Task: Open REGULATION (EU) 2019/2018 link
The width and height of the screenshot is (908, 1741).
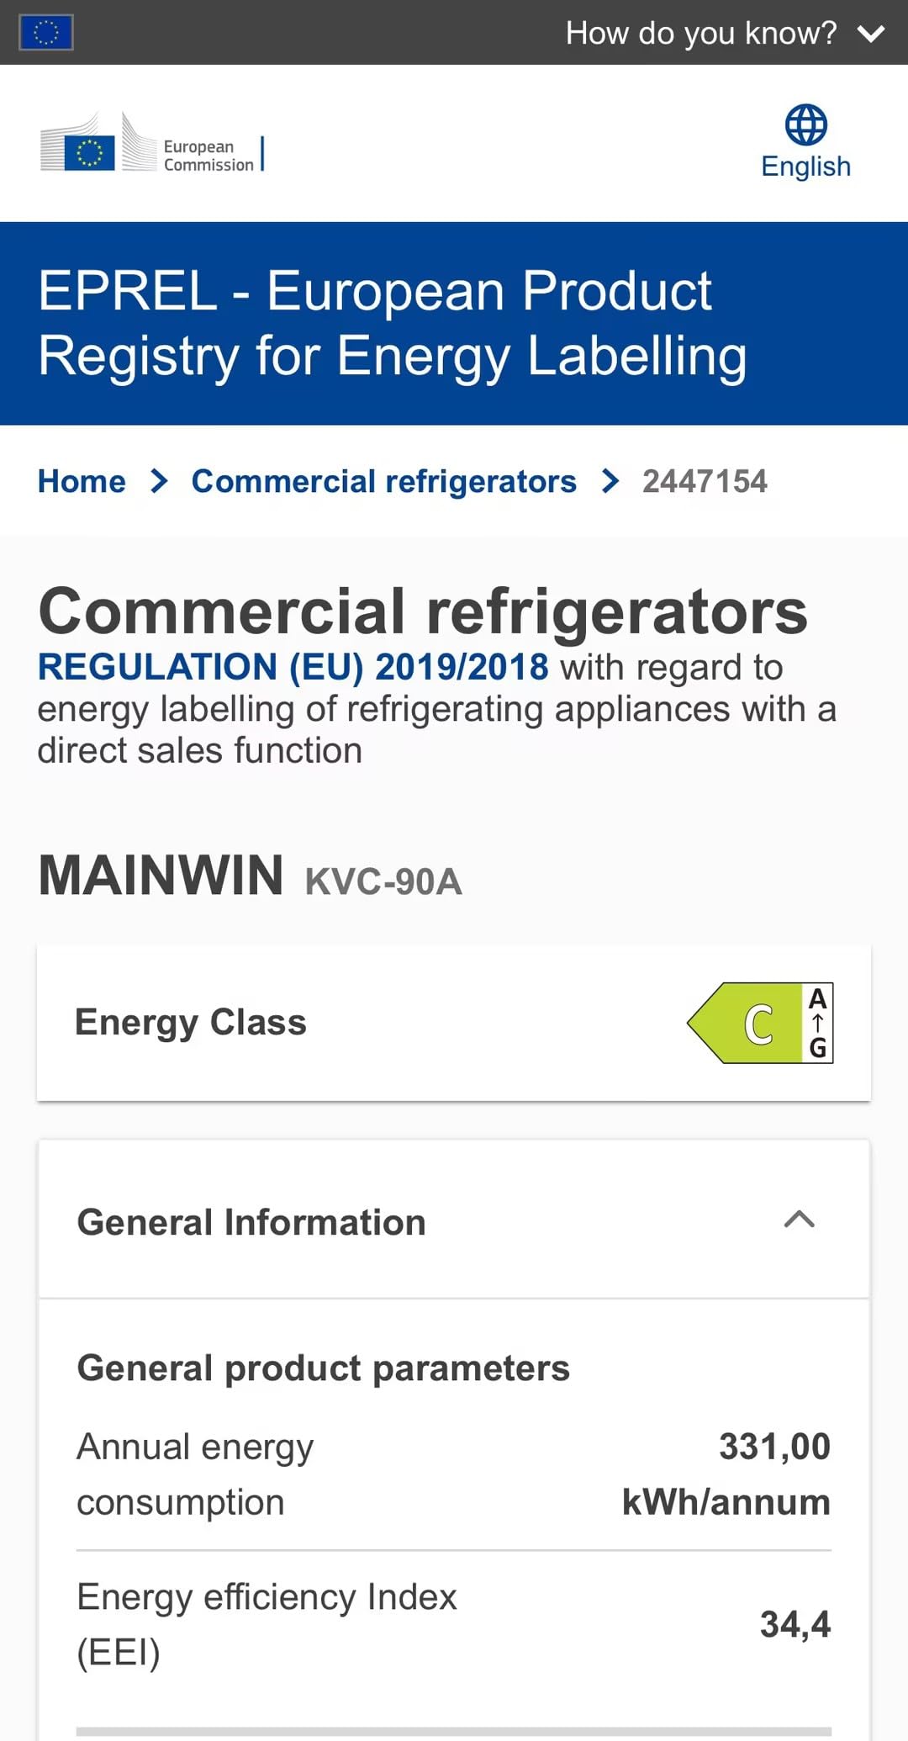Action: 293,667
